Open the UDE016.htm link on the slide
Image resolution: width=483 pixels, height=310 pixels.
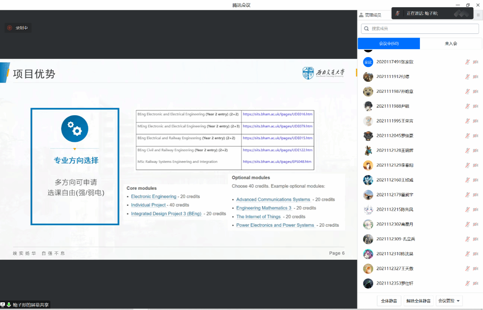[278, 114]
